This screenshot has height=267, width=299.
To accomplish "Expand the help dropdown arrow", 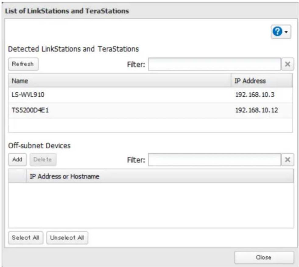I will click(x=286, y=32).
